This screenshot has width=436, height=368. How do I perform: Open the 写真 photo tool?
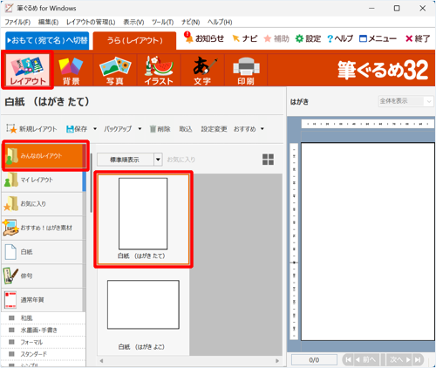(115, 70)
